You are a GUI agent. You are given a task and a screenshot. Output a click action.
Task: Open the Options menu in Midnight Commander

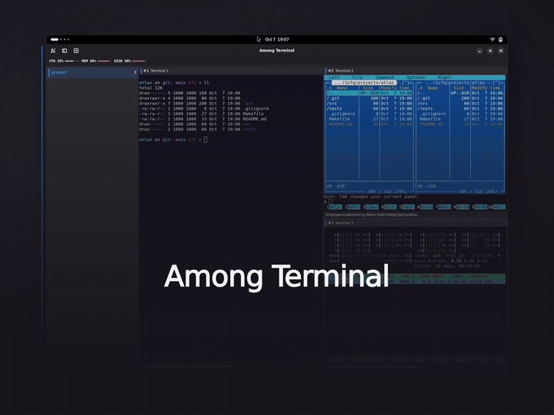point(415,78)
